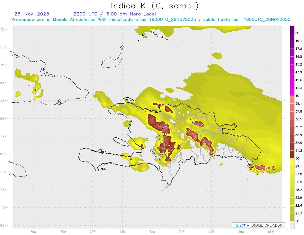Select the 26-Nov-2025 date text

tap(32, 14)
